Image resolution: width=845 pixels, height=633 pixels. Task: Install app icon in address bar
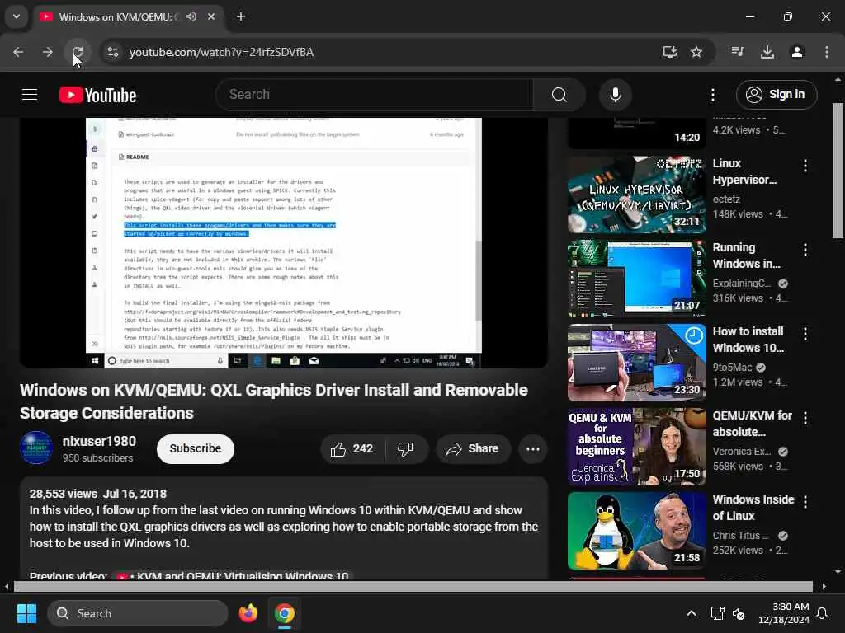669,52
